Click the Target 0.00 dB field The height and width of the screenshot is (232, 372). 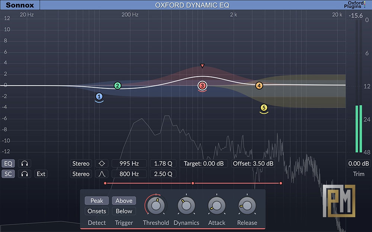coord(203,164)
